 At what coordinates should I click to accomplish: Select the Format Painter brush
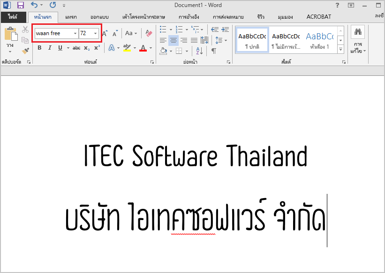pos(25,51)
